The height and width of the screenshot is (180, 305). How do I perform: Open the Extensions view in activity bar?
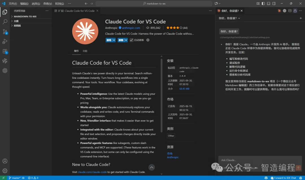click(5, 51)
